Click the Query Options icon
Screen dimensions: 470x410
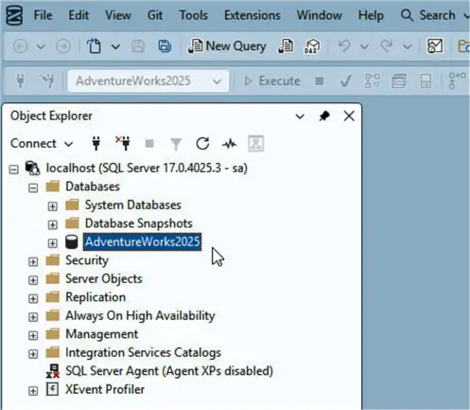click(x=399, y=81)
